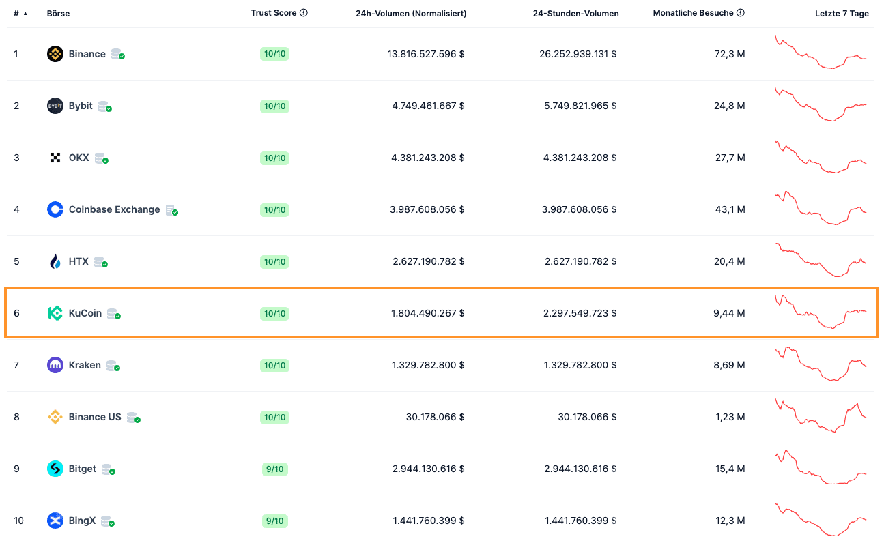
Task: Click the OKX logo icon
Action: coord(55,158)
